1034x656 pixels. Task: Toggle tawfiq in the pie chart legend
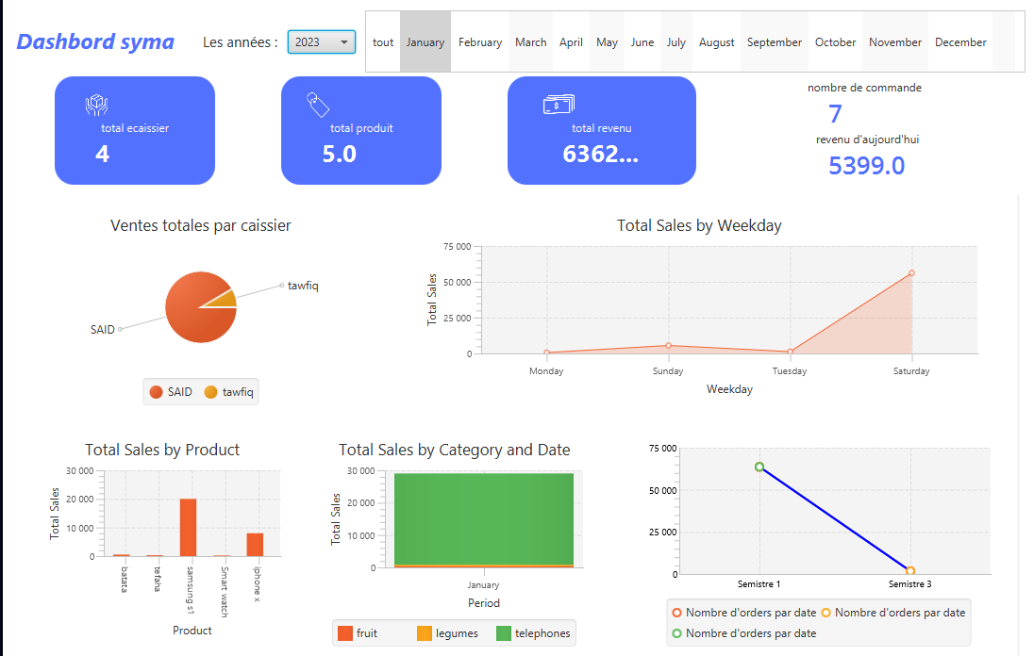pyautogui.click(x=226, y=391)
